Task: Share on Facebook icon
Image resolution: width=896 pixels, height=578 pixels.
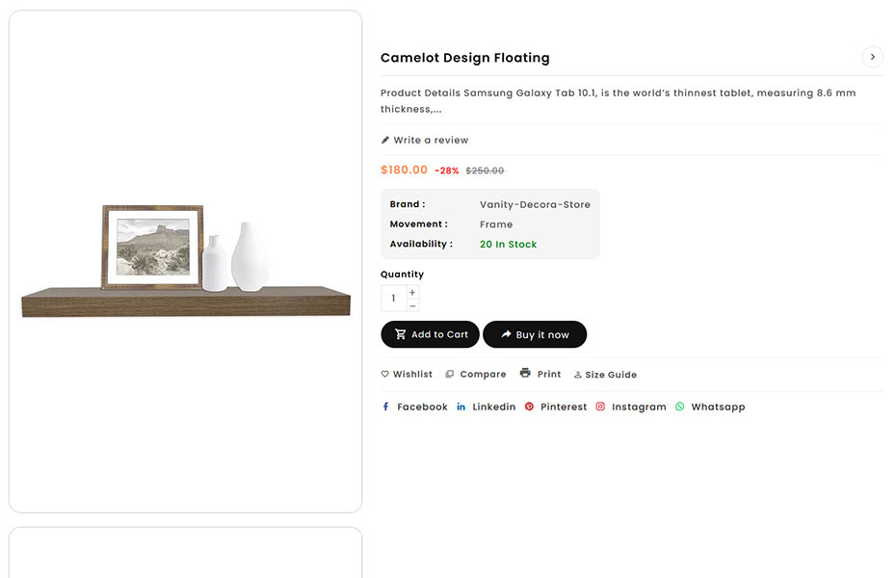Action: (x=386, y=407)
